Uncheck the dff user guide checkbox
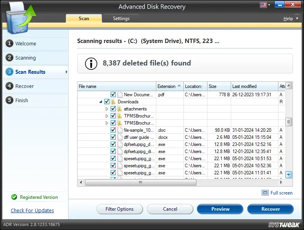Image resolution: width=304 pixels, height=230 pixels. [x=113, y=137]
